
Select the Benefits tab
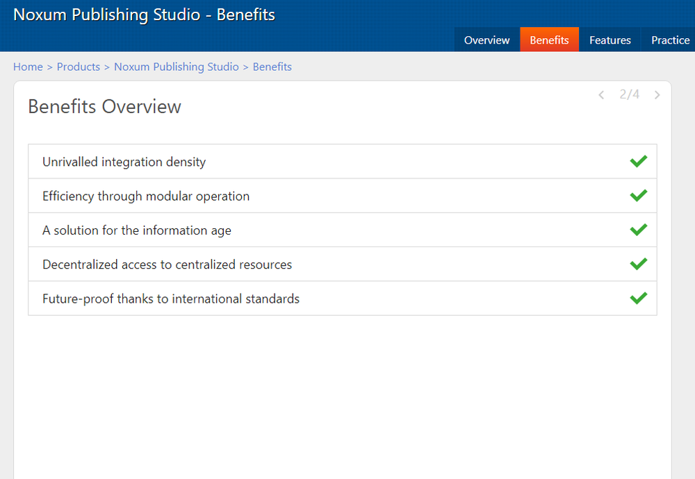549,40
